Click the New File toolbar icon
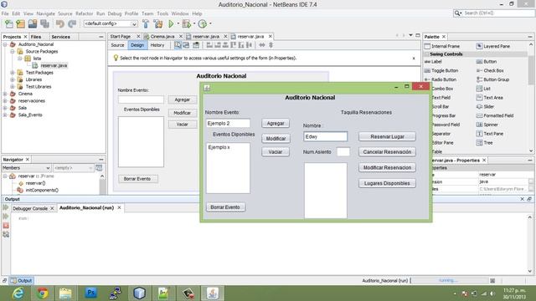The height and width of the screenshot is (301, 536). tap(9, 24)
